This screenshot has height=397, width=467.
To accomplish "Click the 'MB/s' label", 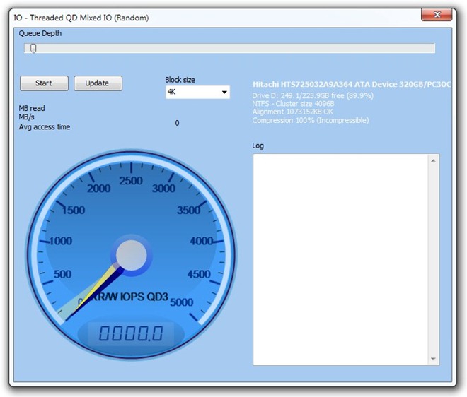I will (26, 117).
